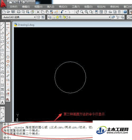Screen dimensions: 132x140
Task: Select the Line draw tool
Action: (x=2, y=24)
